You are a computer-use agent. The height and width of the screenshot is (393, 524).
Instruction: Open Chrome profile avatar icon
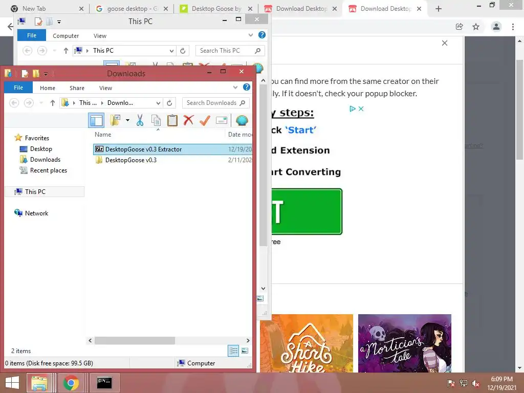[496, 27]
